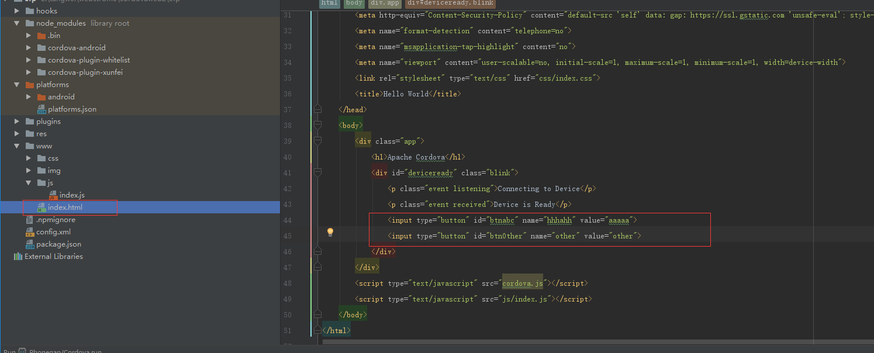Image resolution: width=874 pixels, height=353 pixels.
Task: Click the "btnOther" id value on line 45
Action: pos(506,236)
